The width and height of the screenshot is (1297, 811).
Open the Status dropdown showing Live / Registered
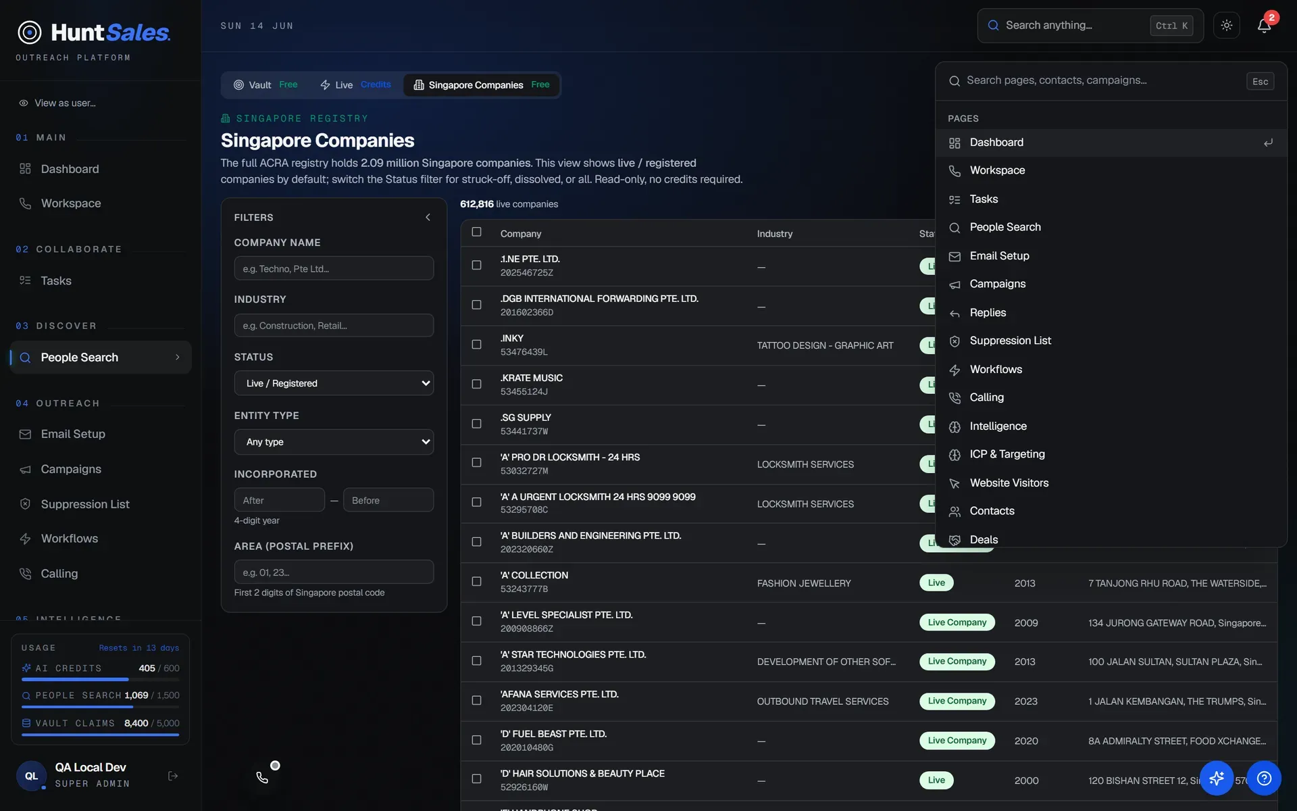click(x=334, y=383)
